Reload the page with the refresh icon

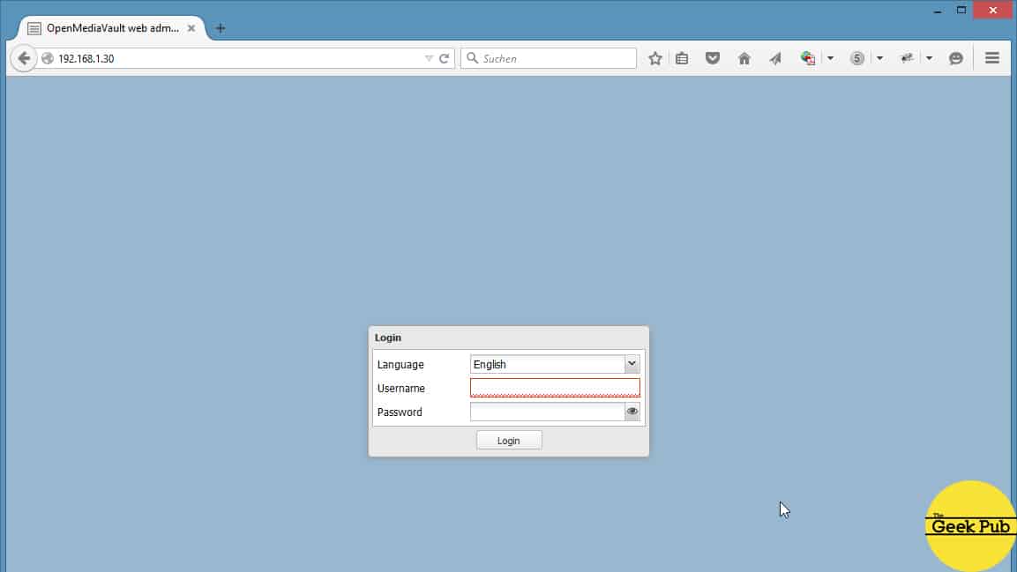445,58
